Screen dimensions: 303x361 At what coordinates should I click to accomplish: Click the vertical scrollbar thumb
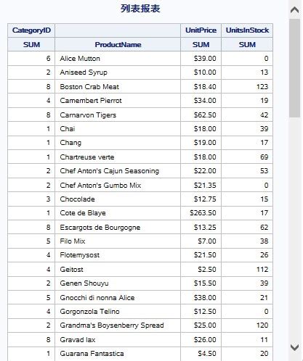coord(294,68)
